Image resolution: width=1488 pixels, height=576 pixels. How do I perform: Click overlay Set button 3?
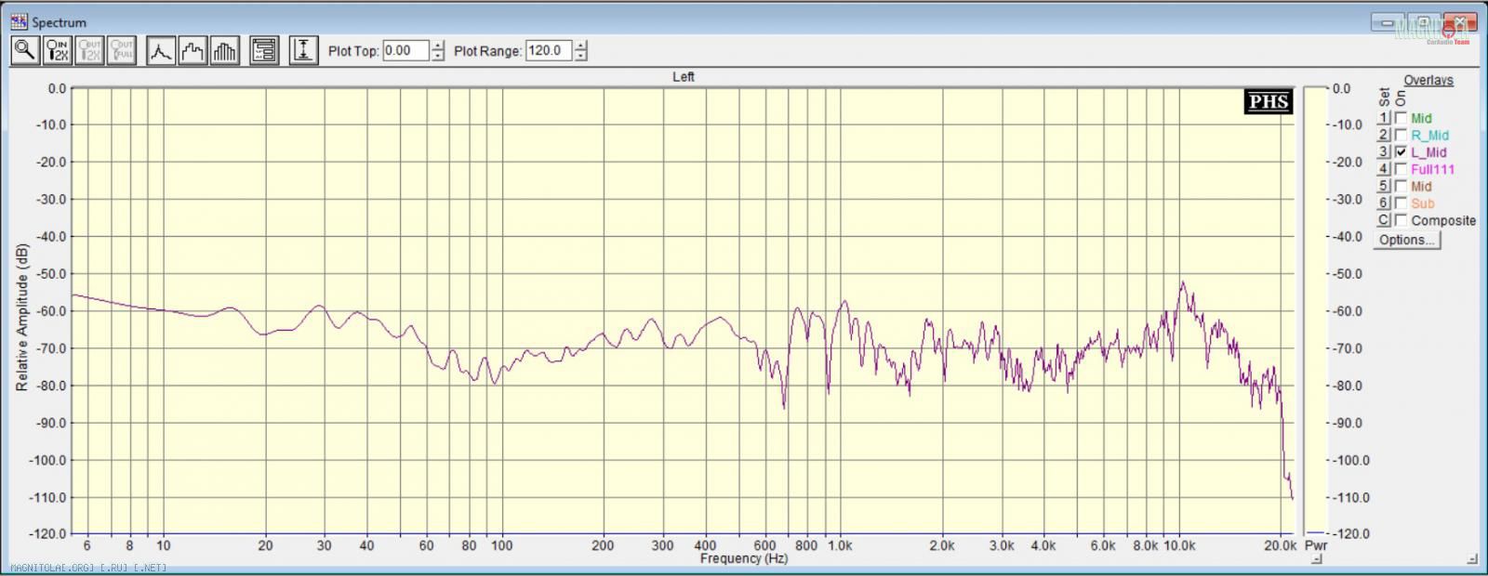(1383, 152)
